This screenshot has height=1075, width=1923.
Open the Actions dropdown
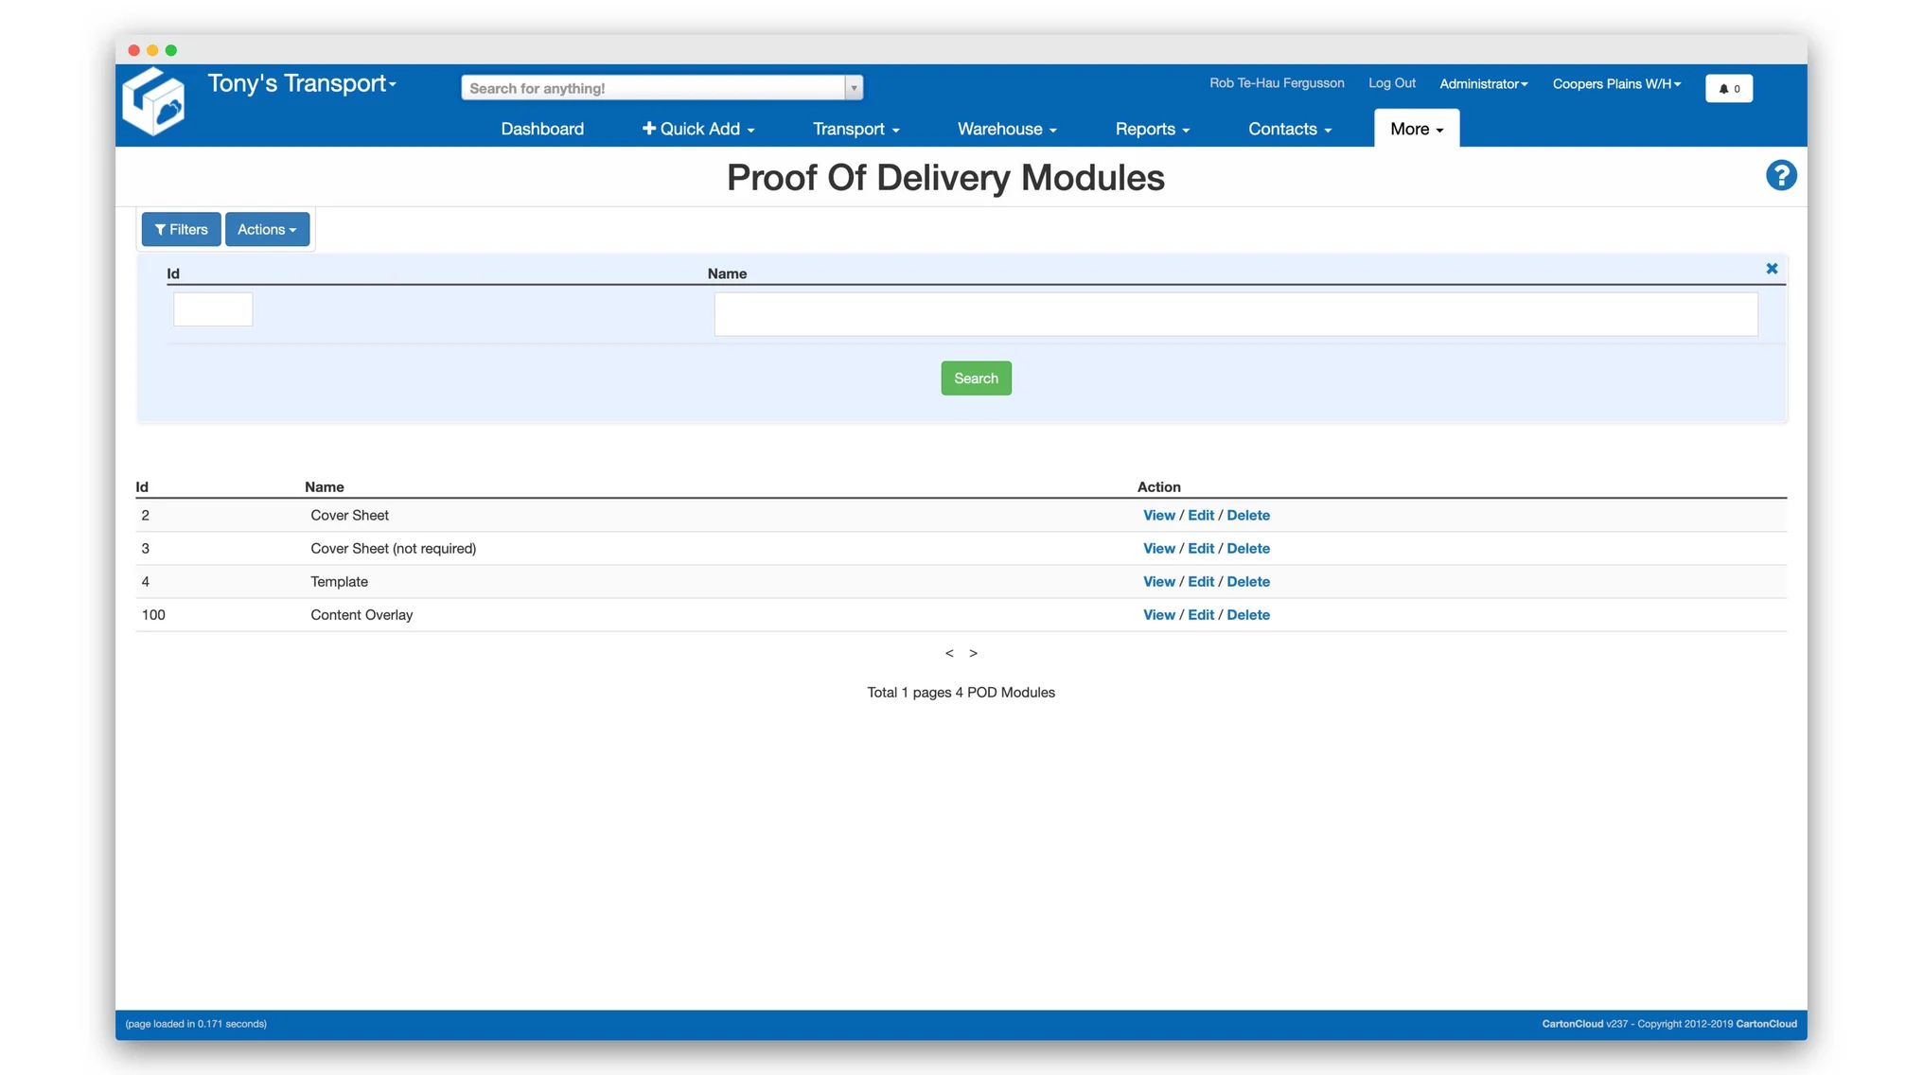[267, 229]
